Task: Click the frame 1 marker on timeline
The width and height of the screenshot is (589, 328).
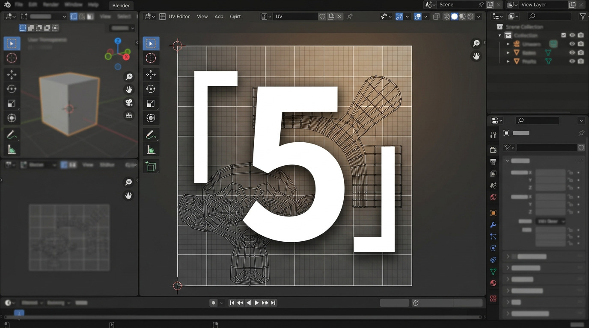Action: (19, 313)
